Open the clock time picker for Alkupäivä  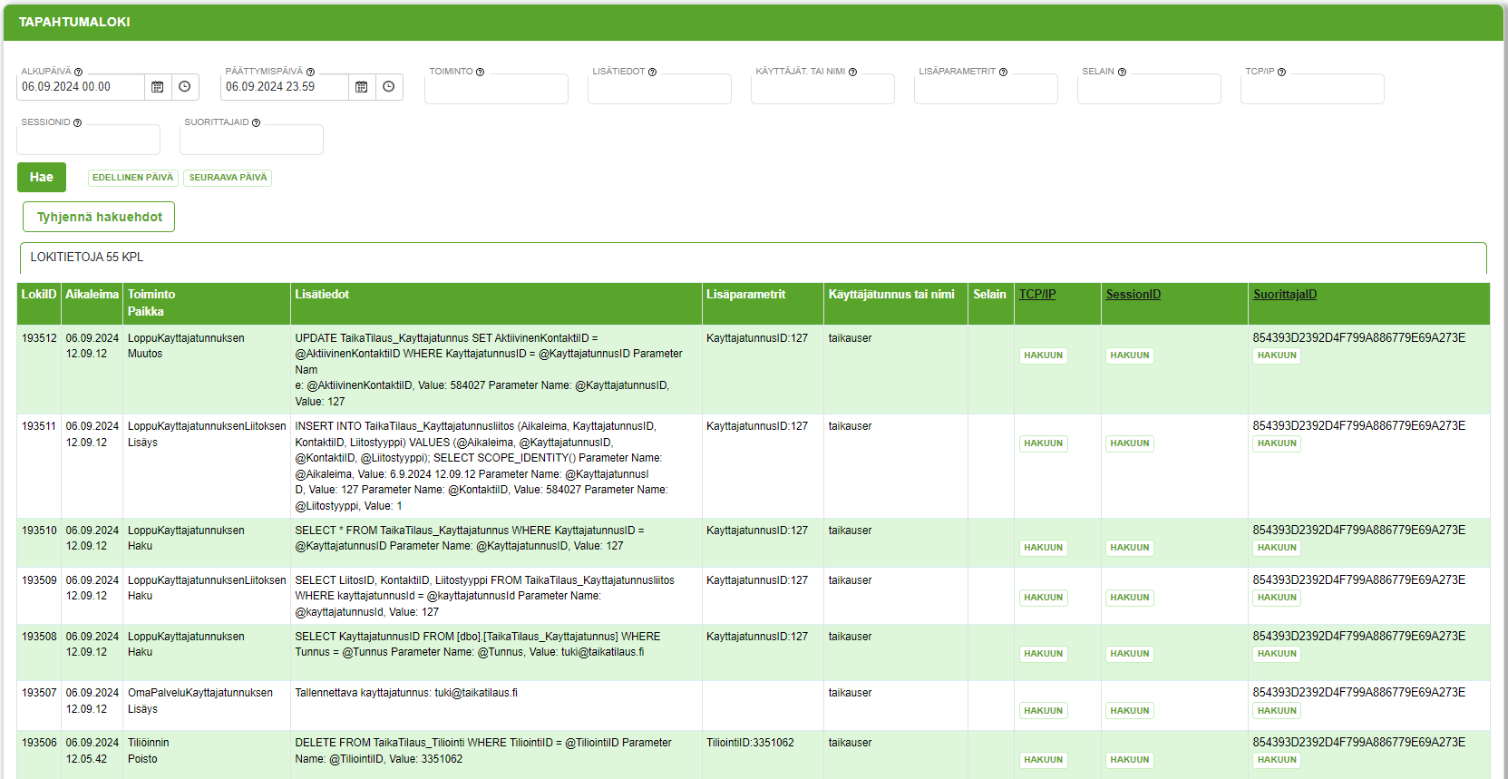click(185, 87)
